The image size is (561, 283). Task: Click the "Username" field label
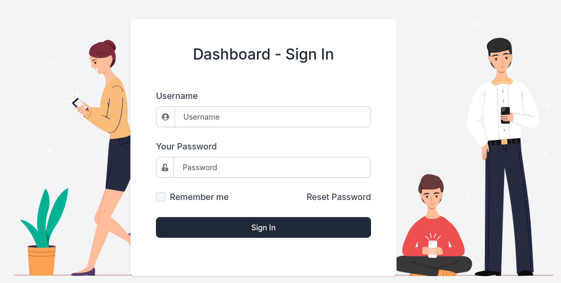(x=177, y=96)
